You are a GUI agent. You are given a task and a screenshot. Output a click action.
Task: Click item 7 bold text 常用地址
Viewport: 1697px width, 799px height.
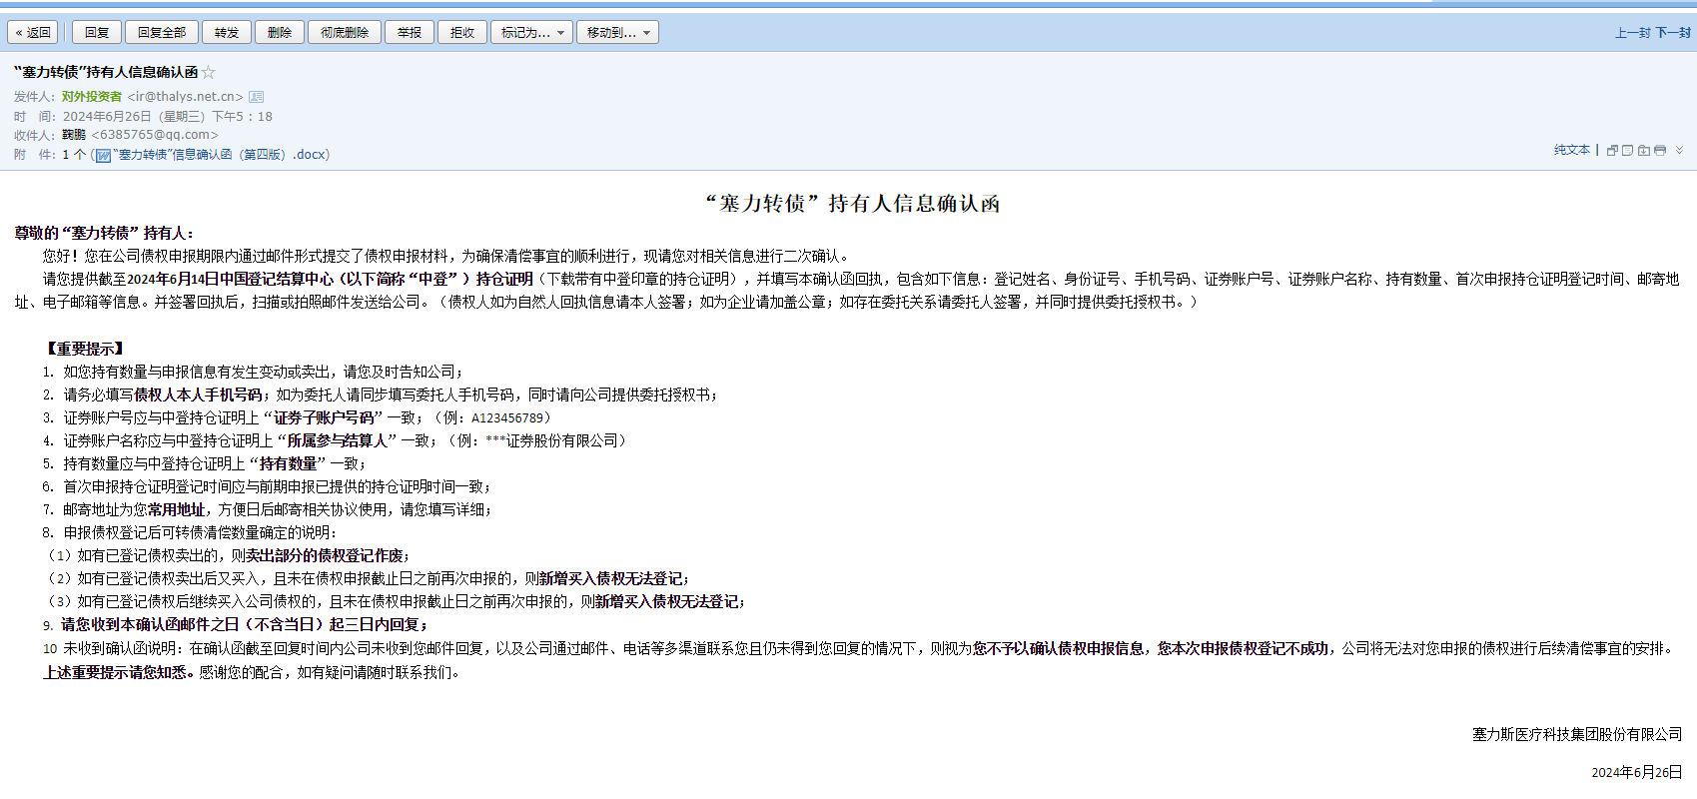(x=176, y=509)
